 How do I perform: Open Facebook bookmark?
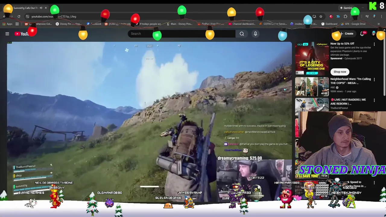point(94,24)
